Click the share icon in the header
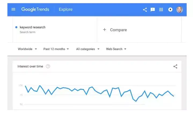The image size is (193, 113). 145,10
